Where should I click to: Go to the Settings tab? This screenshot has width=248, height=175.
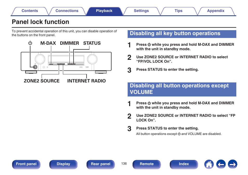pos(141,11)
